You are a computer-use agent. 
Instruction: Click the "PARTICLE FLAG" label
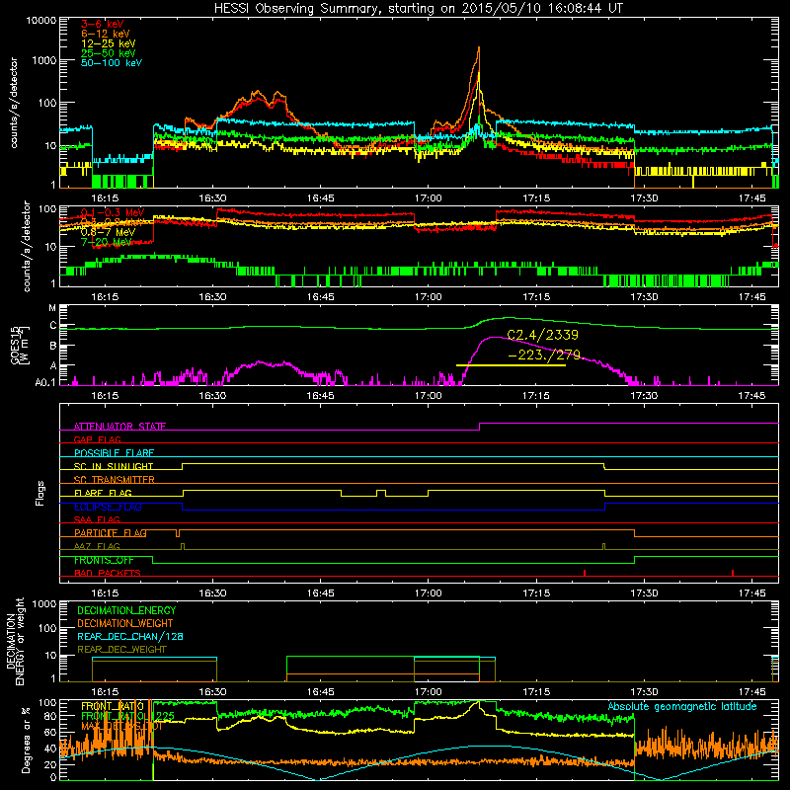pos(111,533)
